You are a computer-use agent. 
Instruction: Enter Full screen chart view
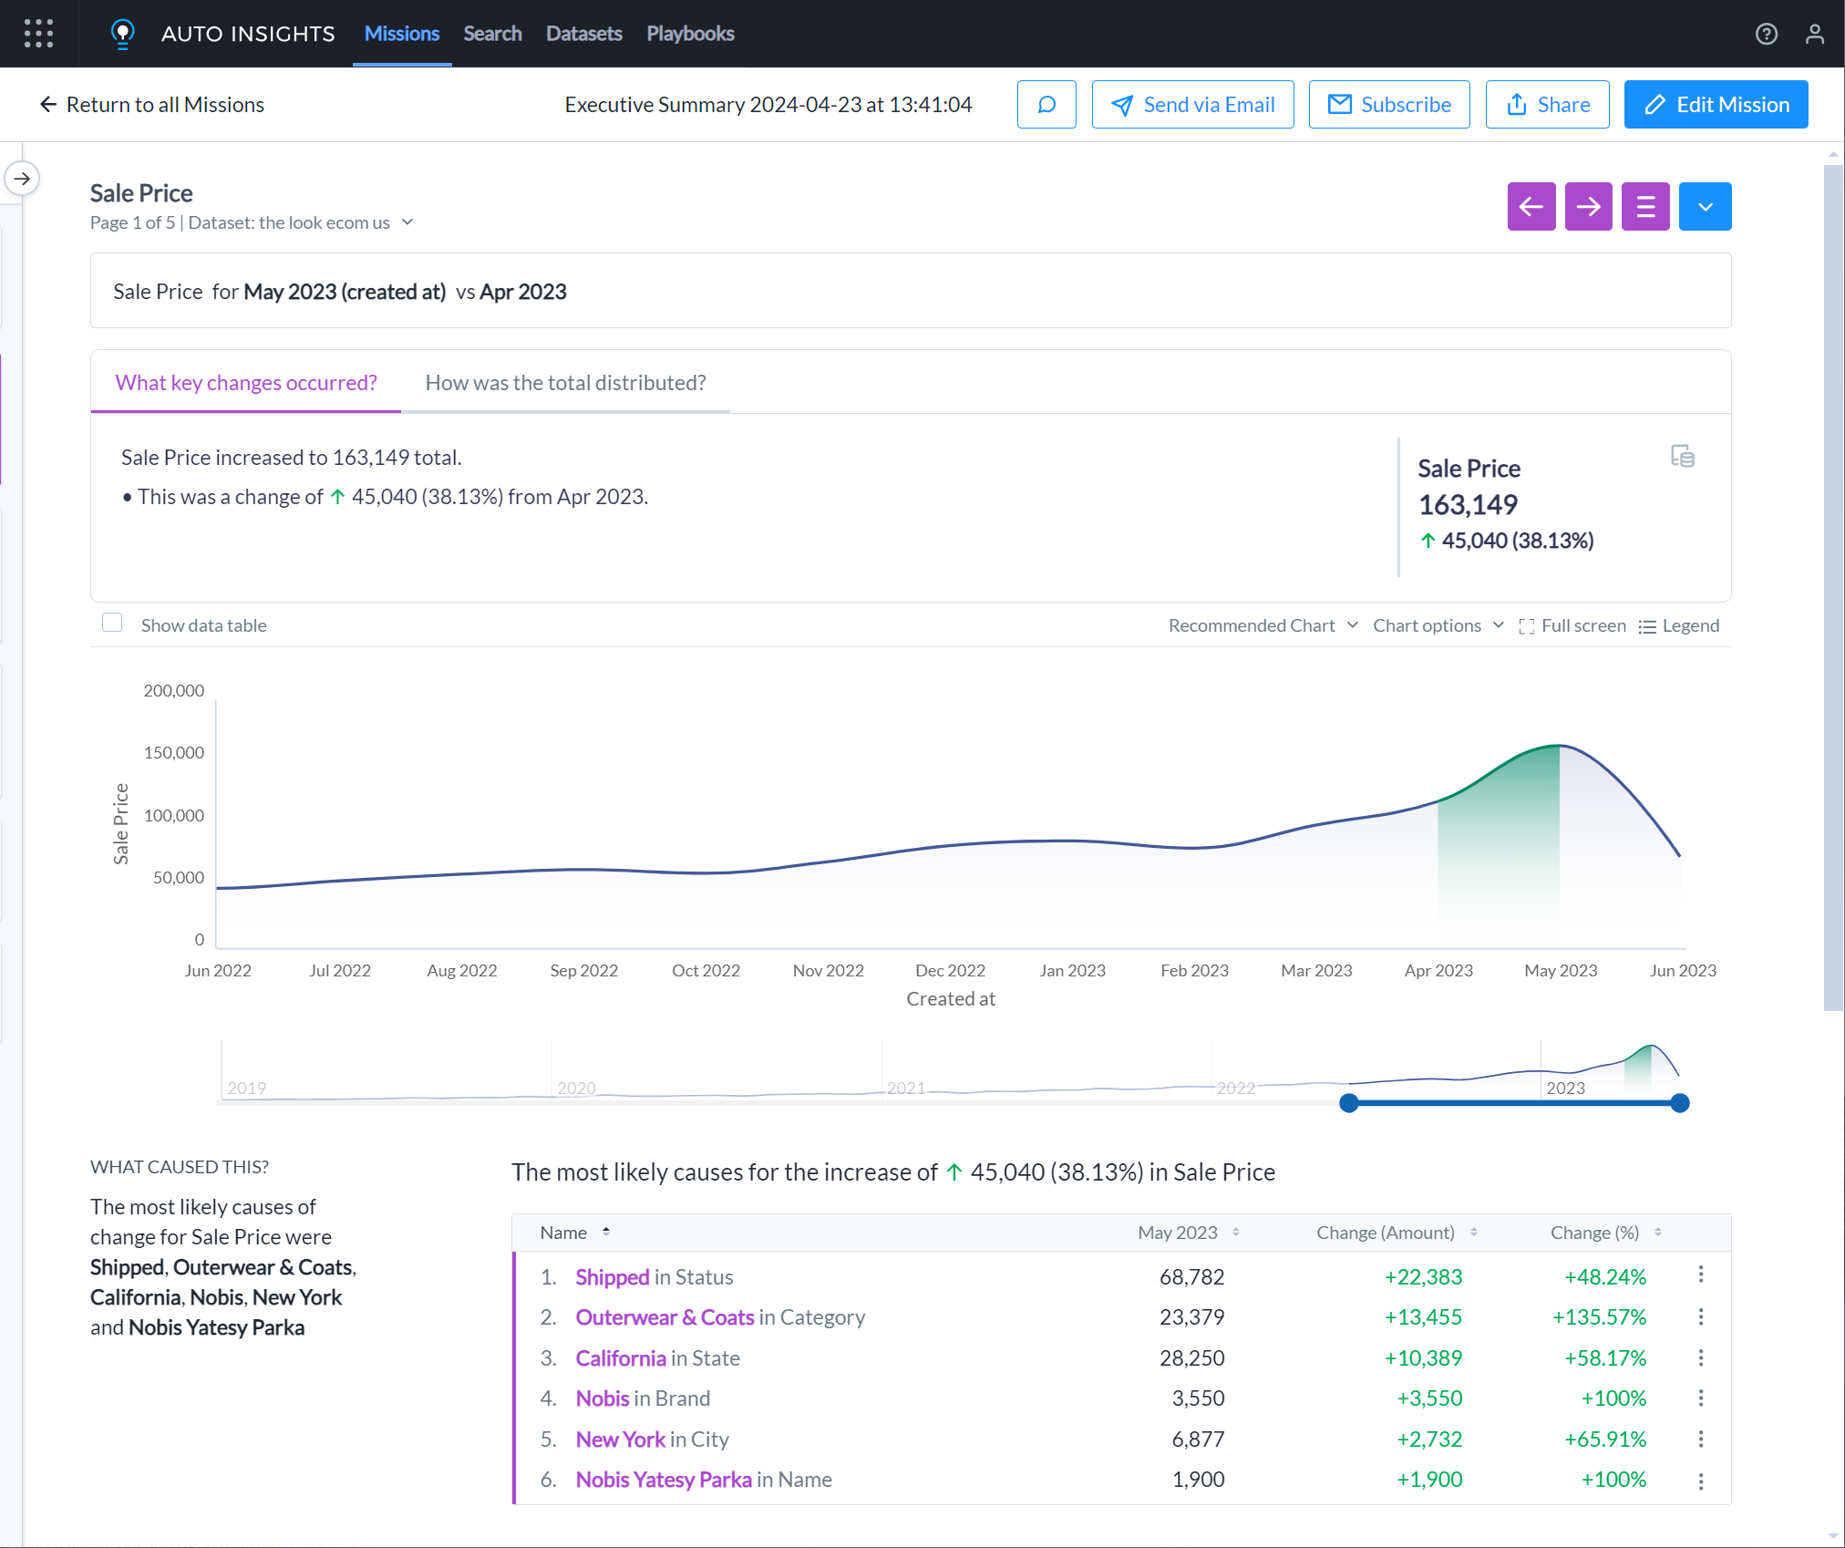(1572, 625)
